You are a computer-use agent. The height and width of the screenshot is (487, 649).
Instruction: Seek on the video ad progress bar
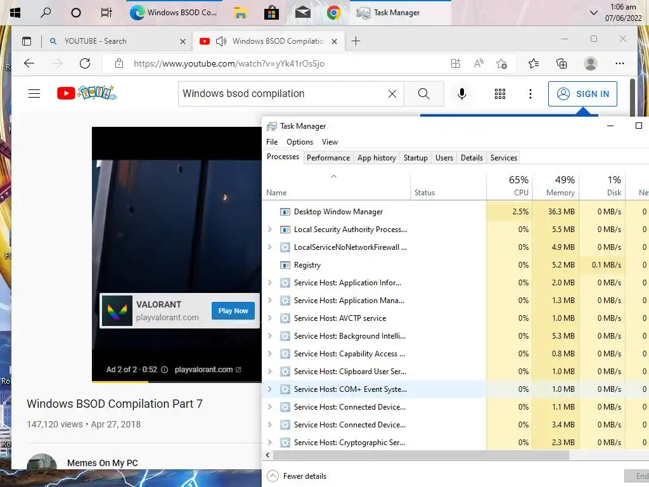coord(177,381)
